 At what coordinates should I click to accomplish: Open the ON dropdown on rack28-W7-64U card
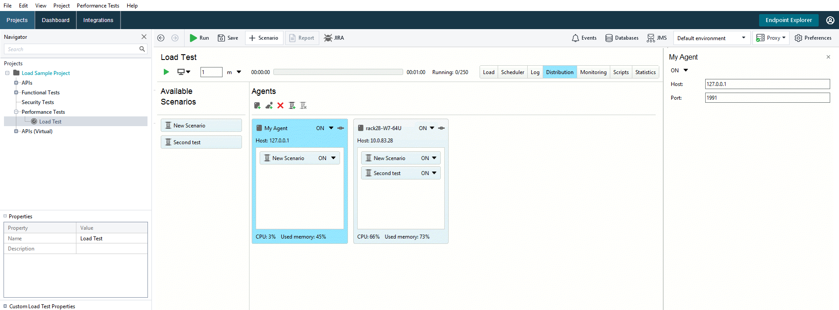pos(432,128)
